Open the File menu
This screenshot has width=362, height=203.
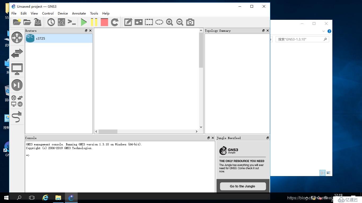coord(14,13)
